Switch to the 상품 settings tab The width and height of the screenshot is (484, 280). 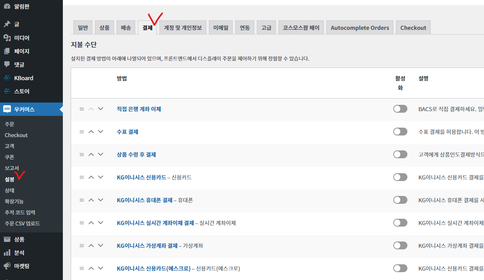tap(104, 27)
